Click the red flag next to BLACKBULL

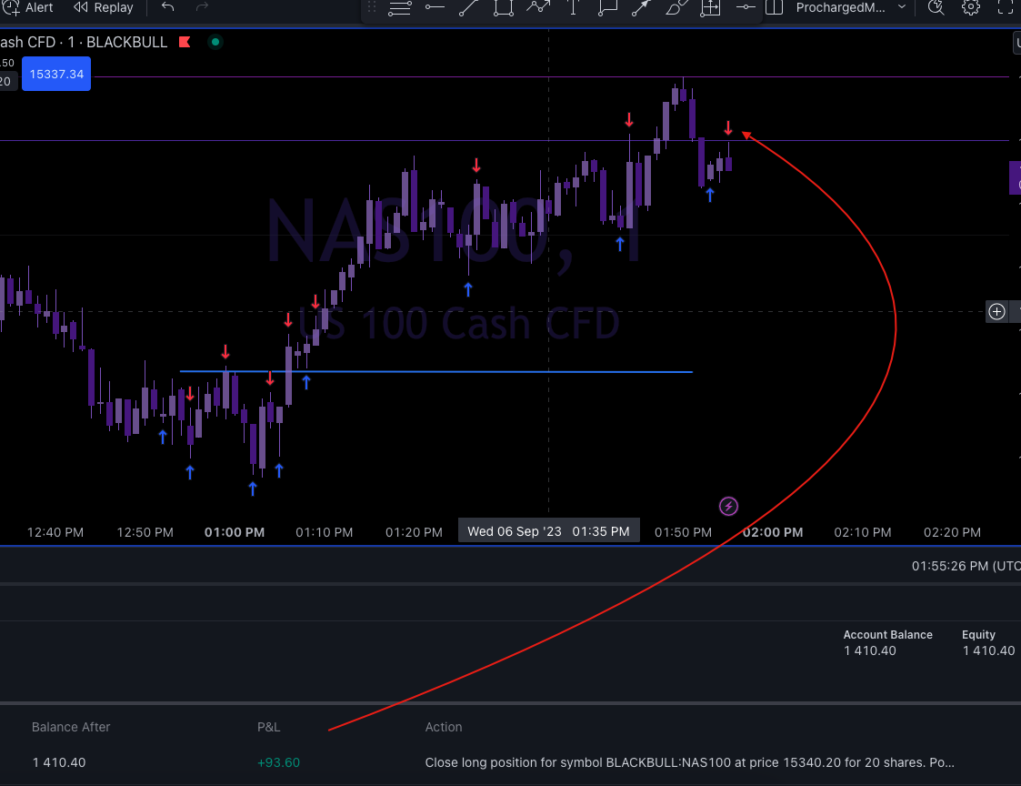(x=185, y=42)
